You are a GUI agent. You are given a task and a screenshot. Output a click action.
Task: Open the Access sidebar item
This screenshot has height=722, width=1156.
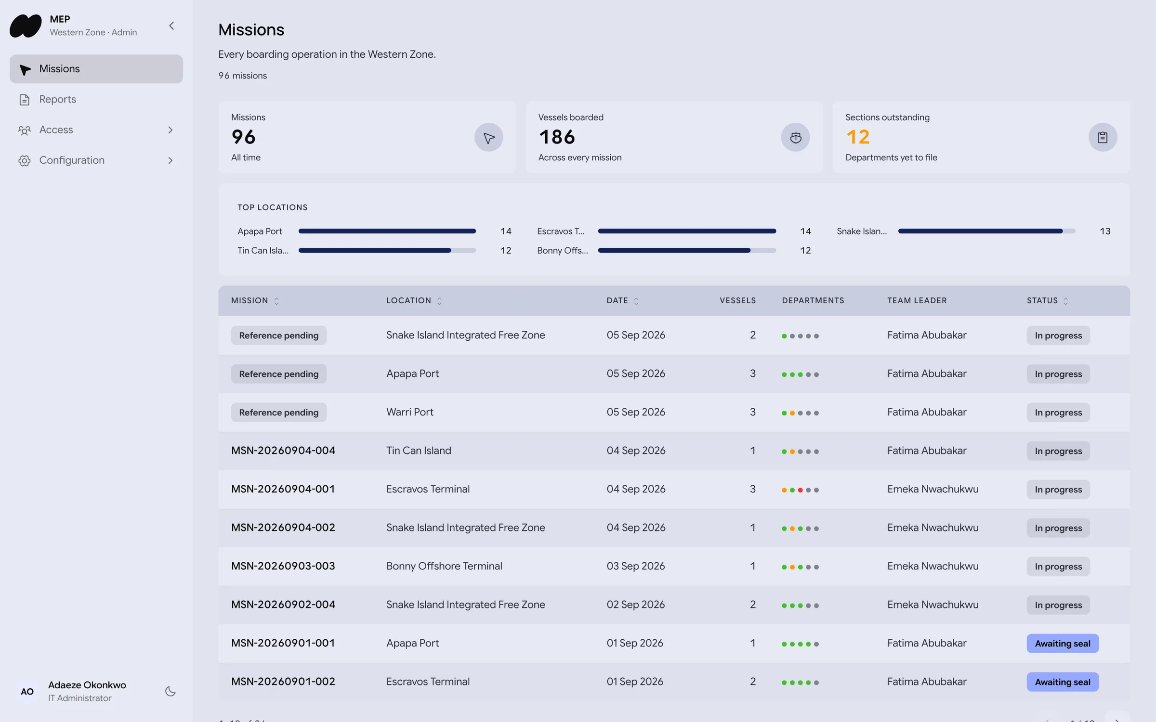coord(96,130)
